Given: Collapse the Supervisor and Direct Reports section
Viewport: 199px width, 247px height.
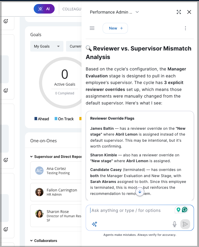Looking at the screenshot, I should 31,157.
